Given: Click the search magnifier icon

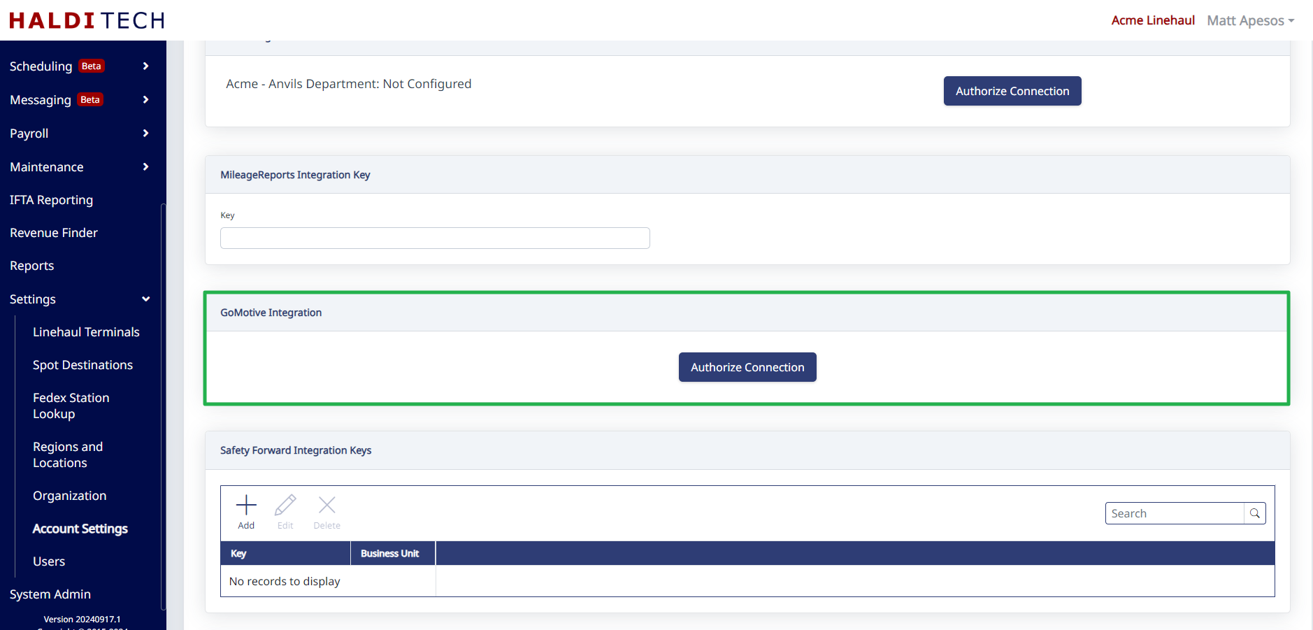Looking at the screenshot, I should click(x=1255, y=513).
